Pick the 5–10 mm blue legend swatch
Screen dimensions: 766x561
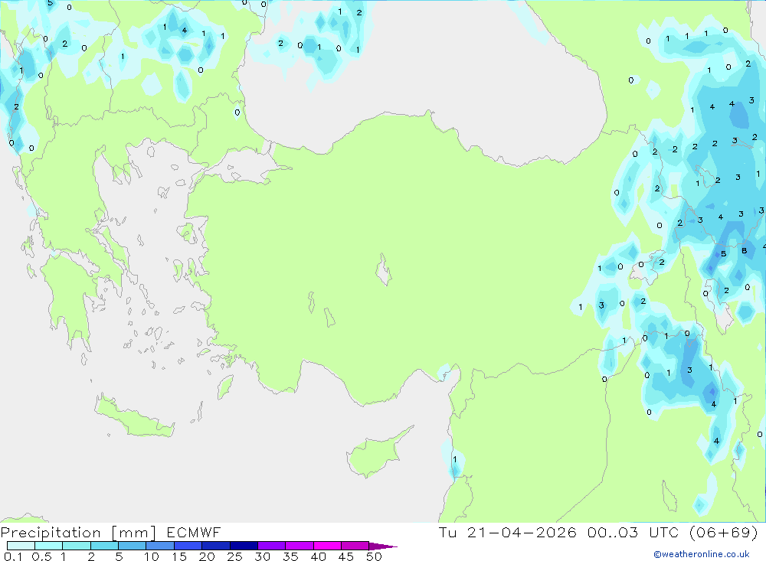(133, 546)
